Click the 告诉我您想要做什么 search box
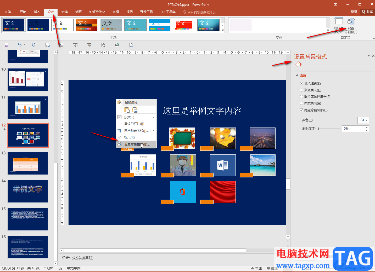This screenshot has width=375, height=272. point(201,12)
